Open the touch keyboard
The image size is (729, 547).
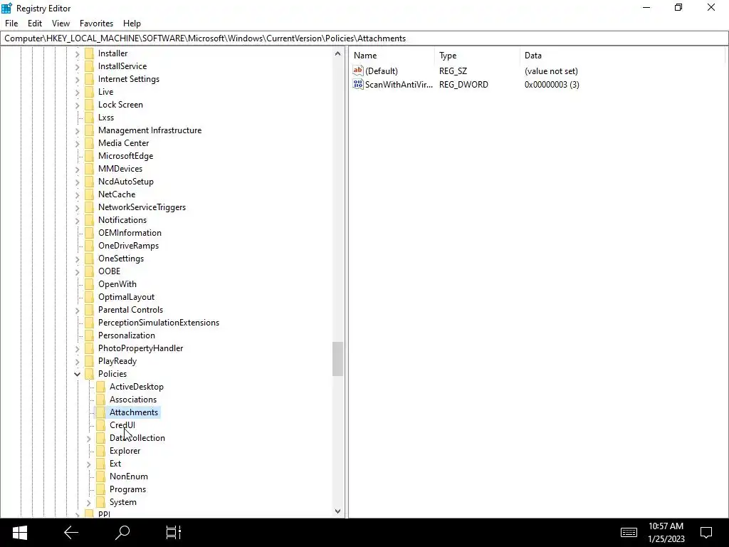[x=629, y=533]
